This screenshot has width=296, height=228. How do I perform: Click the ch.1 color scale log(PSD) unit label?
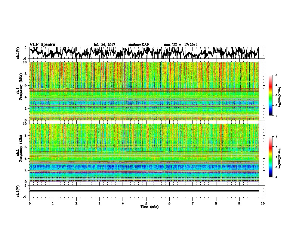point(280,97)
